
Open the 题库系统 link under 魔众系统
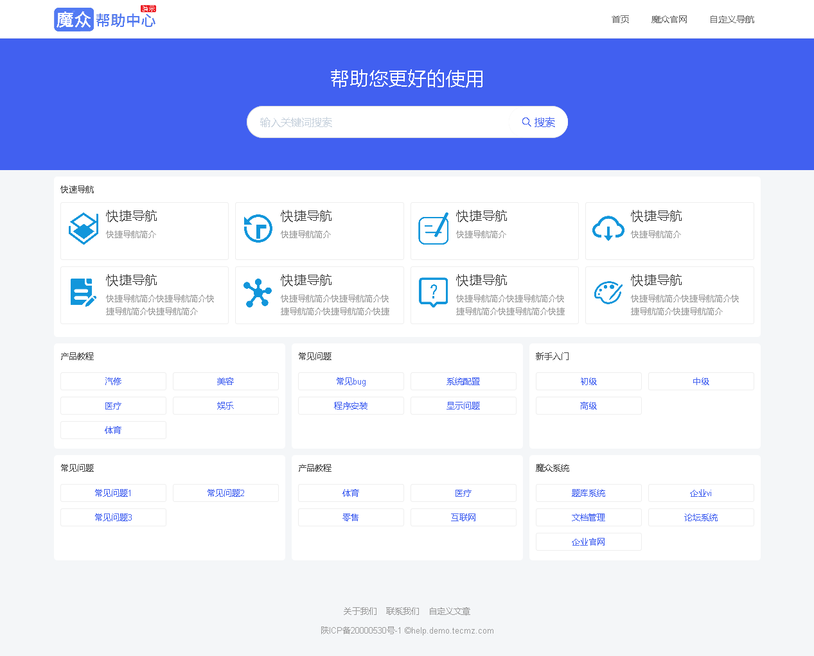[x=588, y=492]
